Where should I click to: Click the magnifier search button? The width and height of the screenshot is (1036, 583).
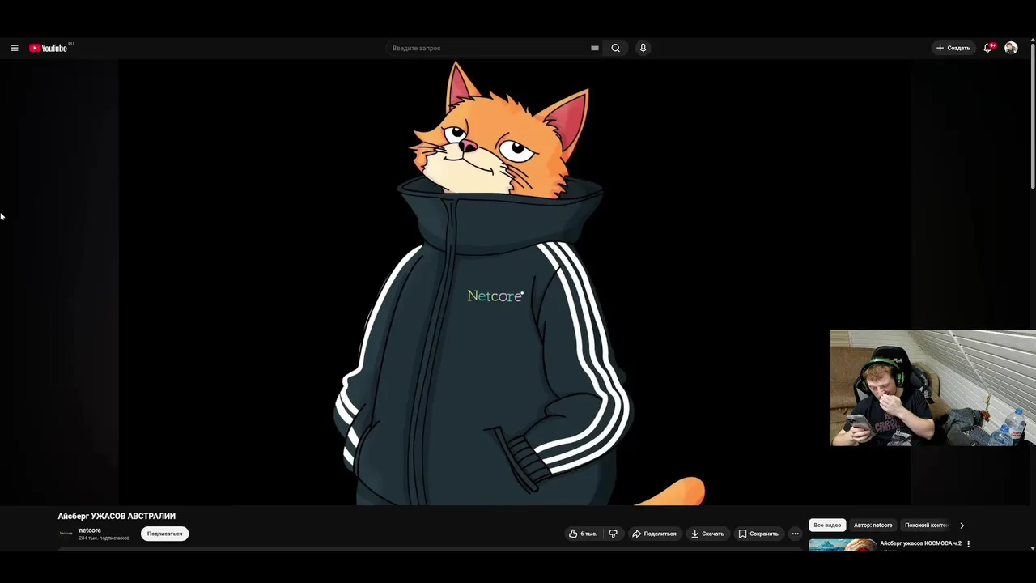coord(616,48)
